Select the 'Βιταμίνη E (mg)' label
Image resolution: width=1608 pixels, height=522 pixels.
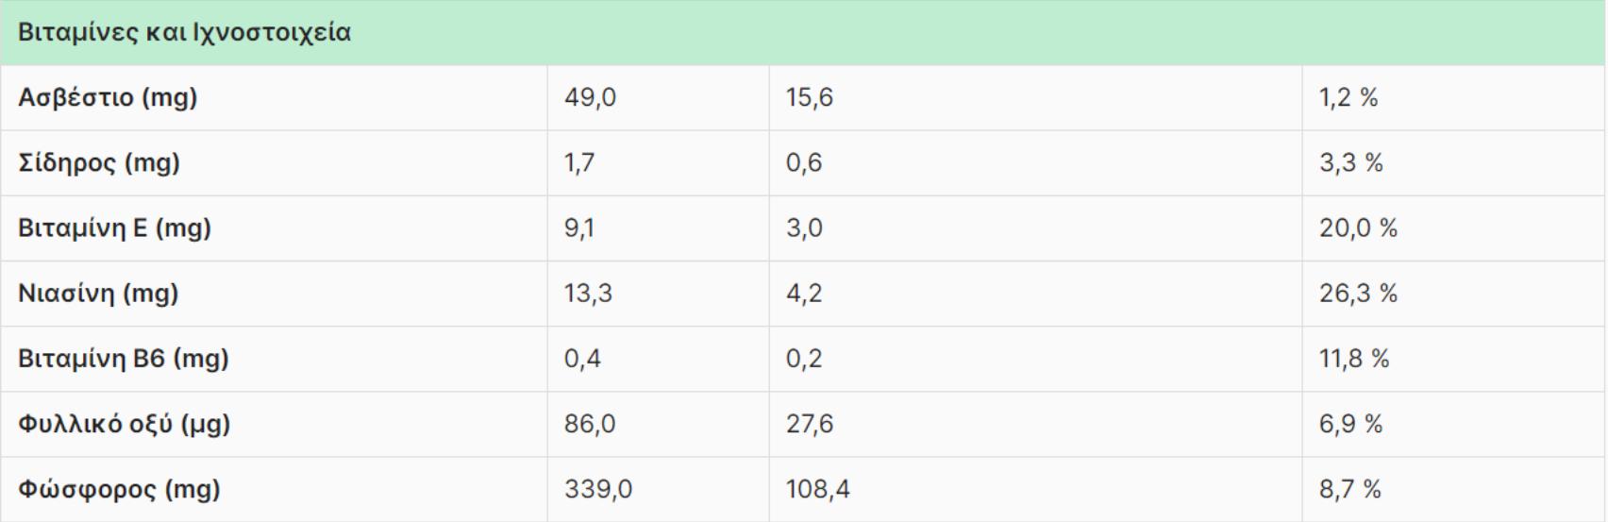coord(114,228)
